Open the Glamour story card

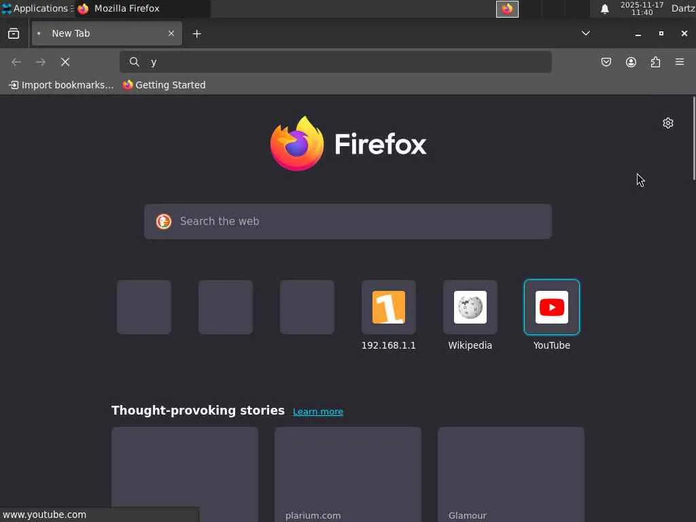pos(511,474)
